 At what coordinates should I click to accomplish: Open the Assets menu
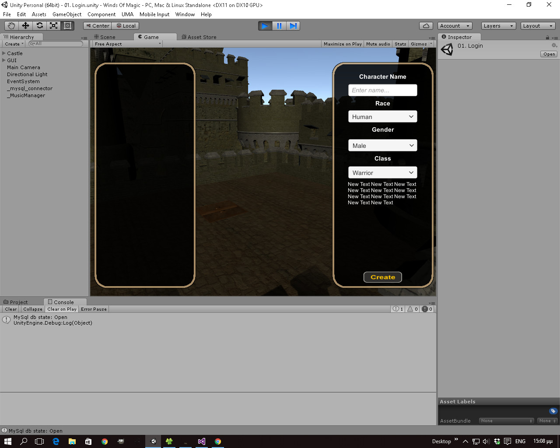tap(39, 14)
